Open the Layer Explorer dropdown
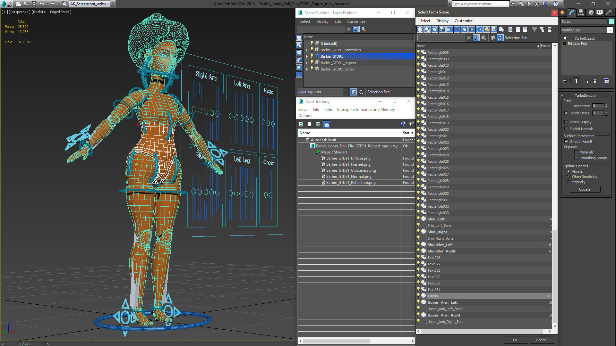This screenshot has width=616, height=346. click(x=346, y=92)
